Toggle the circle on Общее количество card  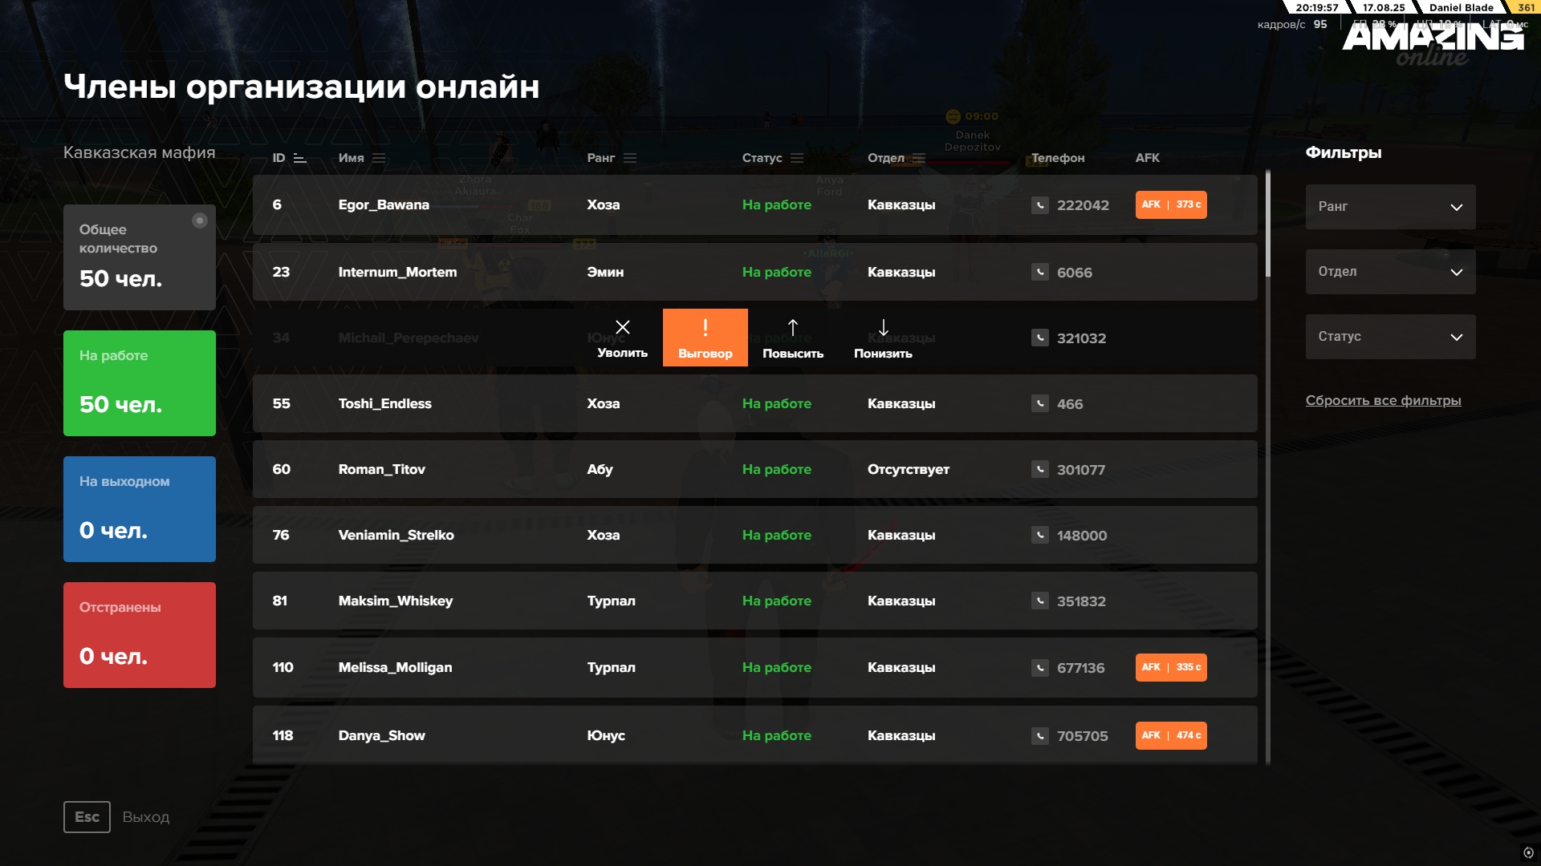pyautogui.click(x=200, y=221)
